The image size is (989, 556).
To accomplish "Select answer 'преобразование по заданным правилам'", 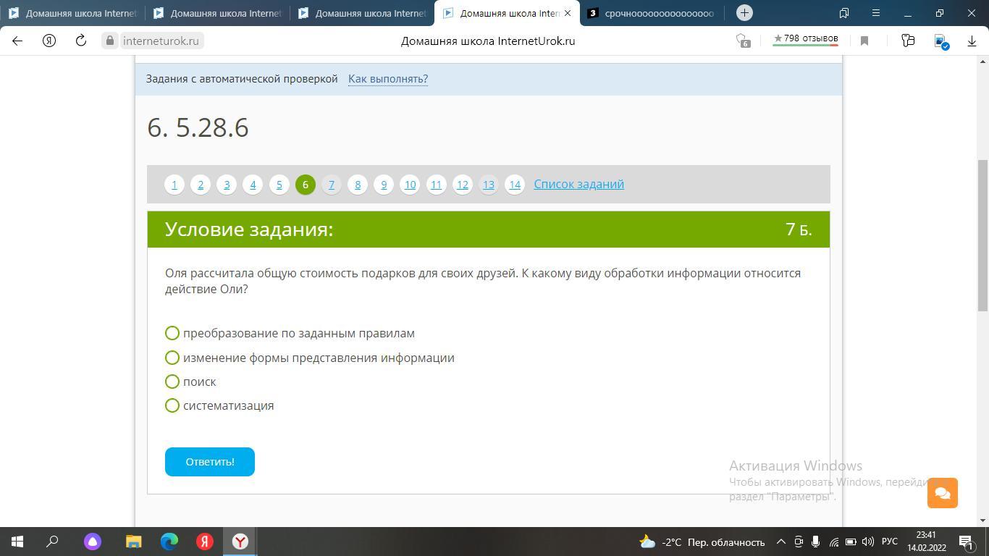I will [172, 333].
